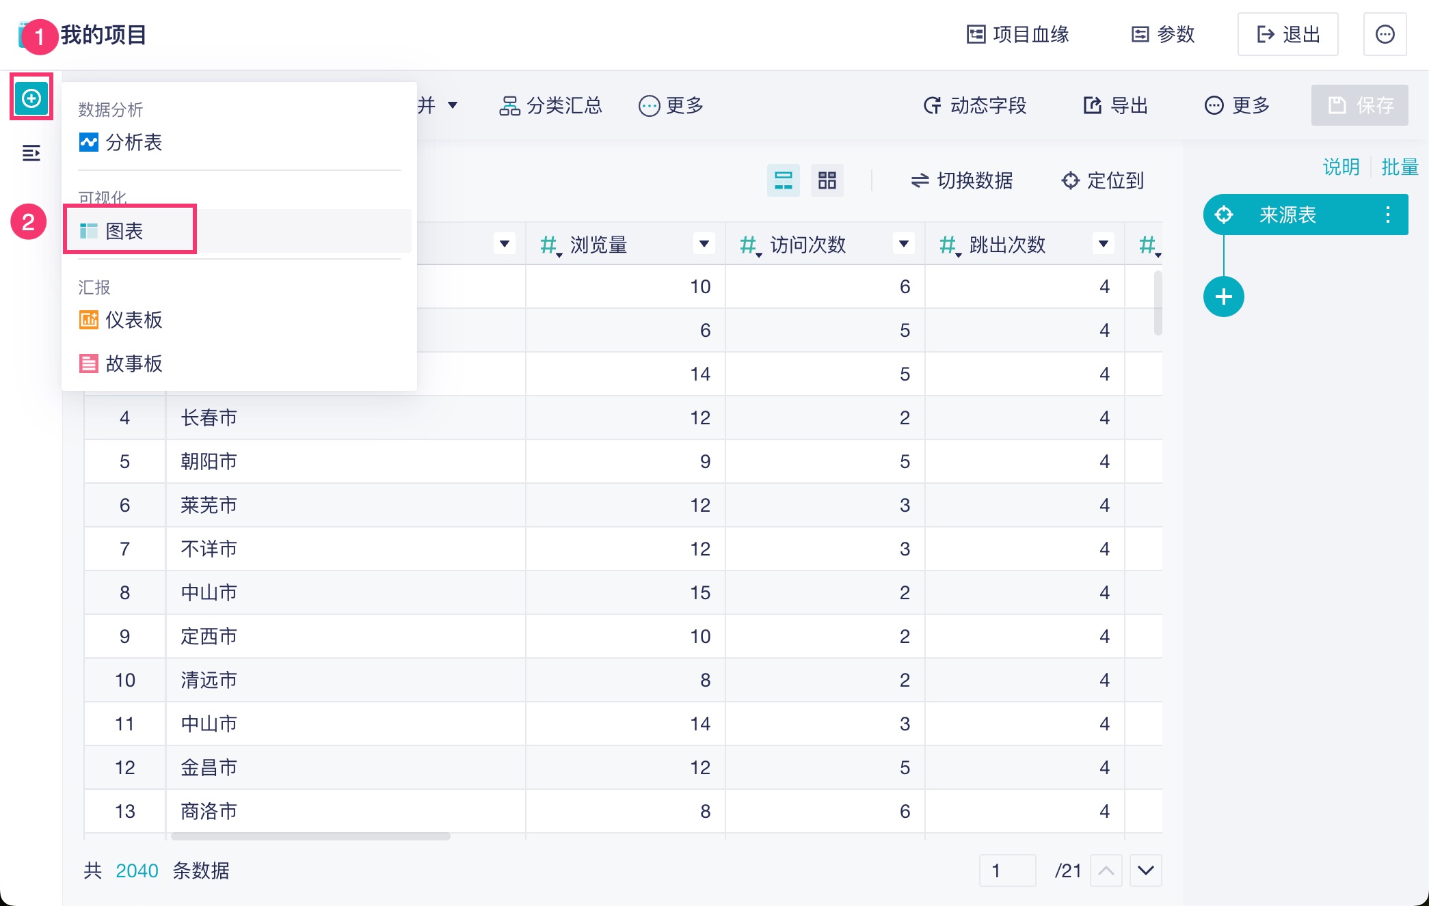Viewport: 1429px width, 906px height.
Task: Click the horizontal scrollbar under the table
Action: tap(311, 836)
